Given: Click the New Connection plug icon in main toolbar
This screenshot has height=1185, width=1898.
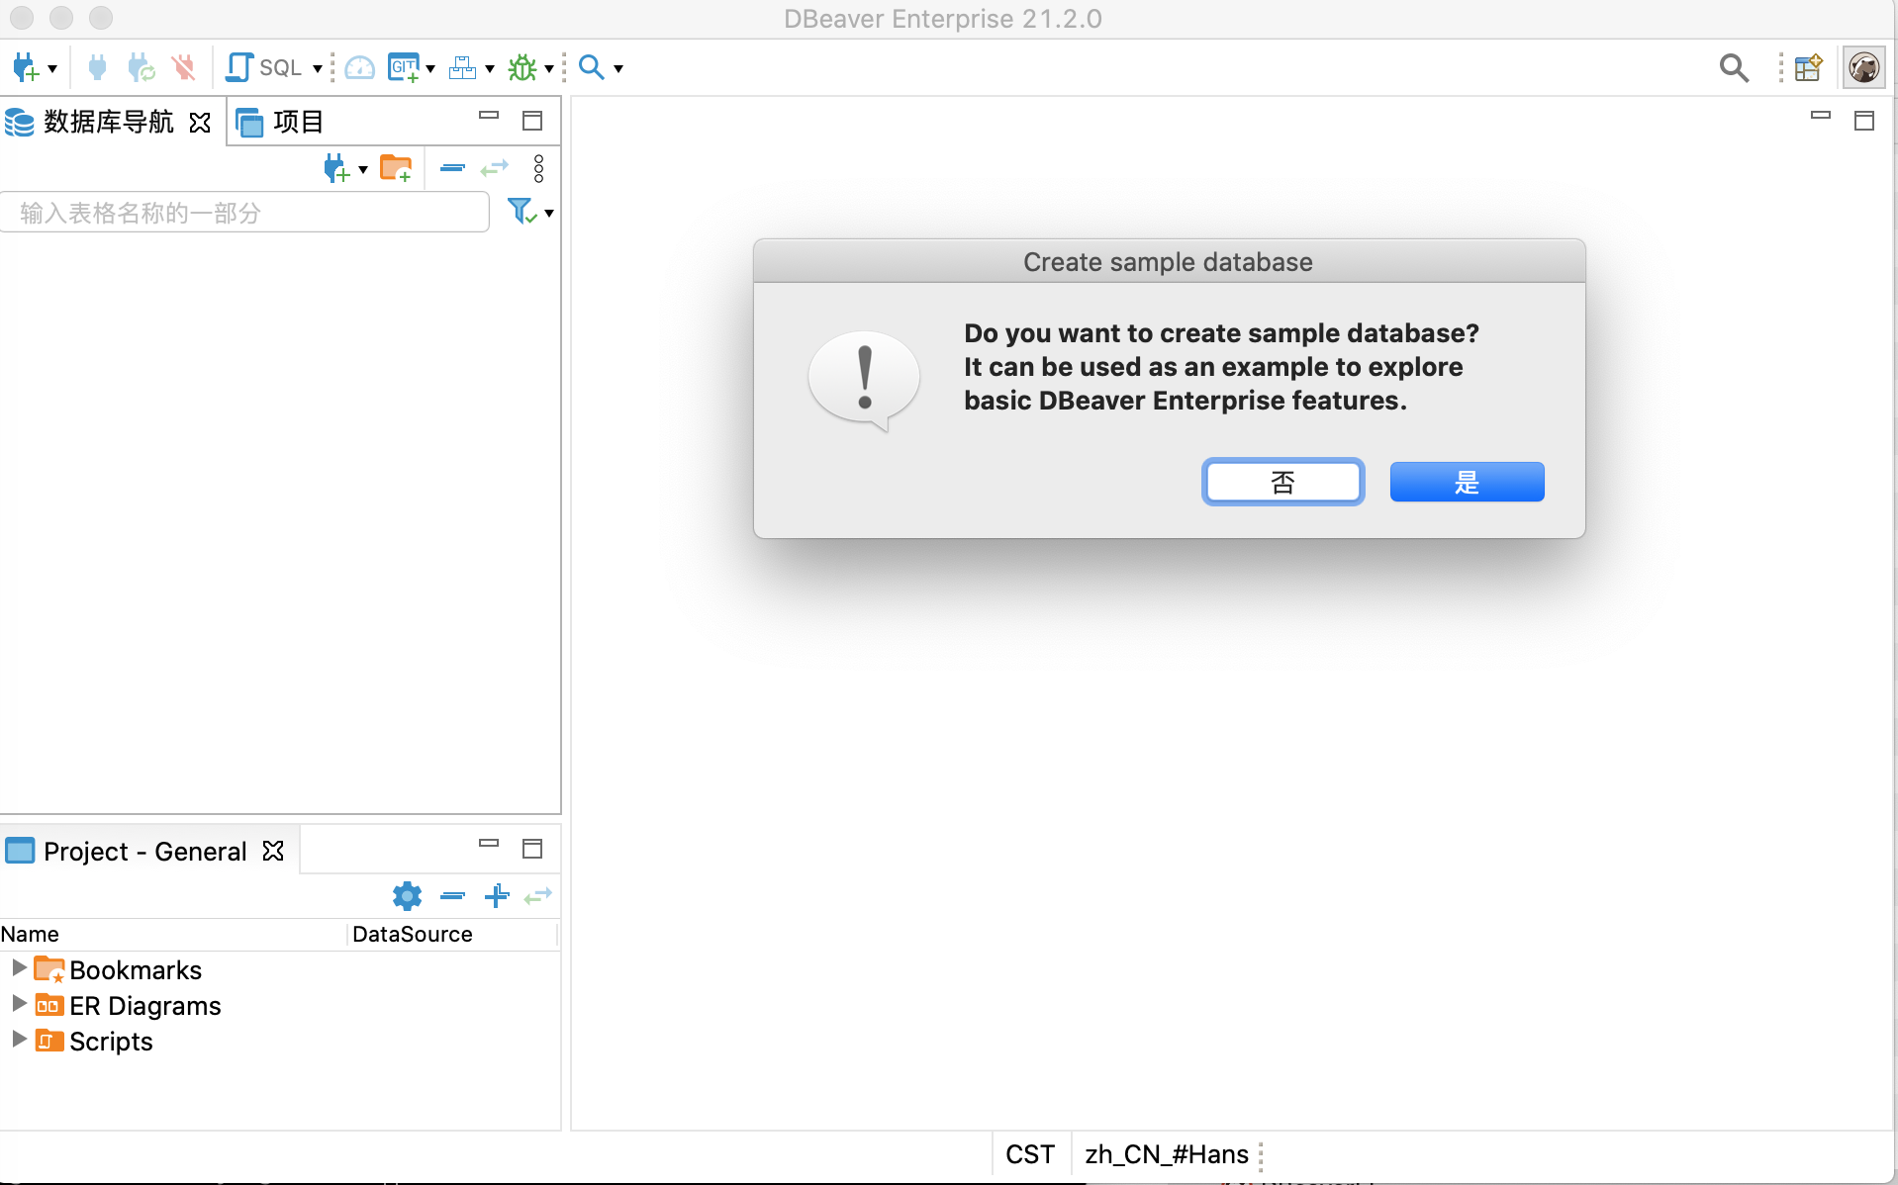Looking at the screenshot, I should coord(25,67).
